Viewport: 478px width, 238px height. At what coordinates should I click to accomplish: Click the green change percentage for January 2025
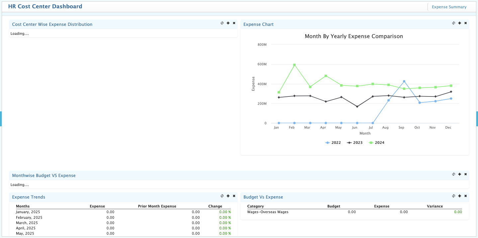click(x=224, y=212)
